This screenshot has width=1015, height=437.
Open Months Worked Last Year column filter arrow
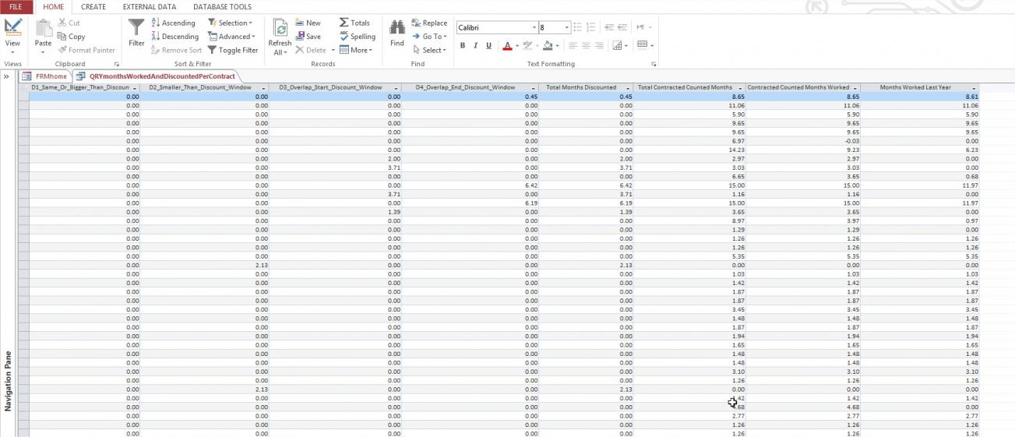coord(974,88)
